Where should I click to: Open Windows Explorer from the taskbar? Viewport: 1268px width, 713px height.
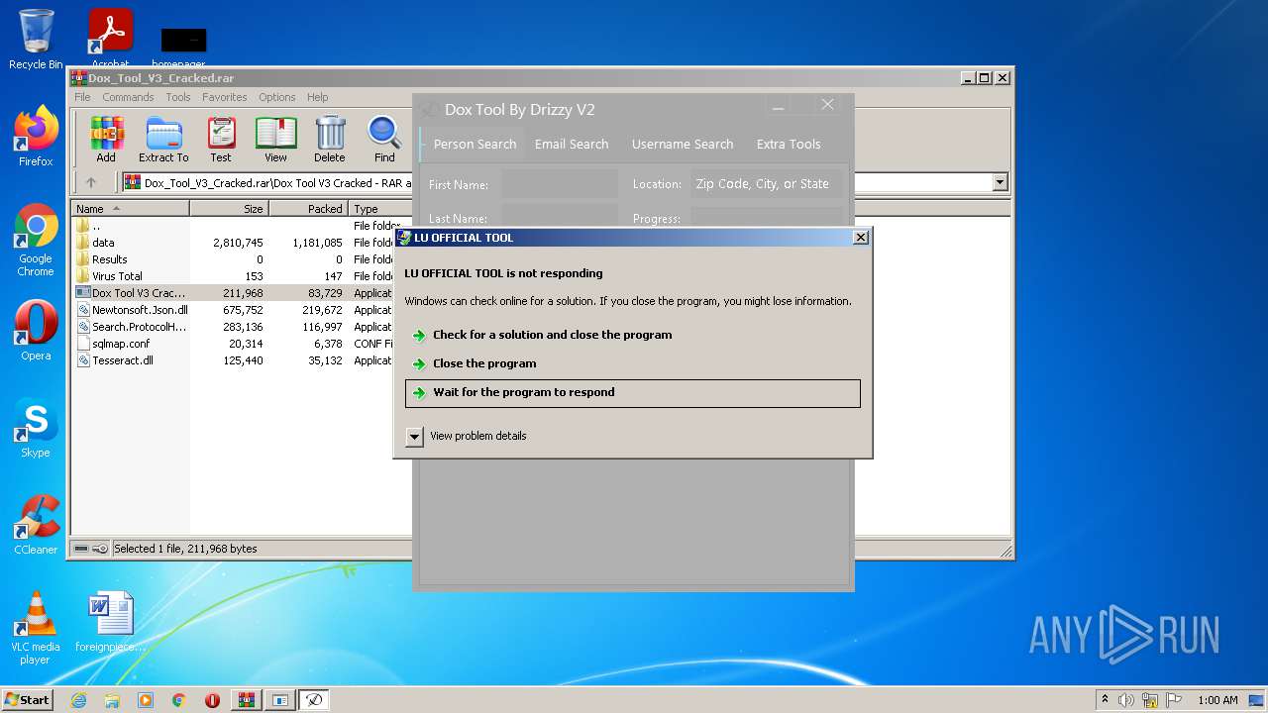point(112,700)
